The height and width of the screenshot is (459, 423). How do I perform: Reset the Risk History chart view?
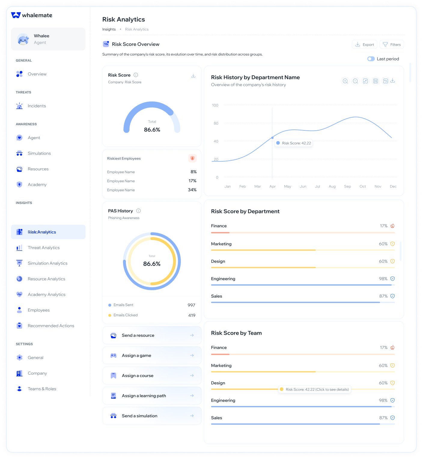(385, 81)
